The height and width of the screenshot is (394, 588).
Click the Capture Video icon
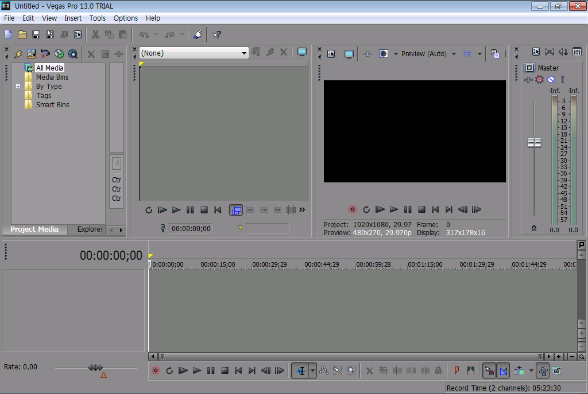[x=45, y=53]
